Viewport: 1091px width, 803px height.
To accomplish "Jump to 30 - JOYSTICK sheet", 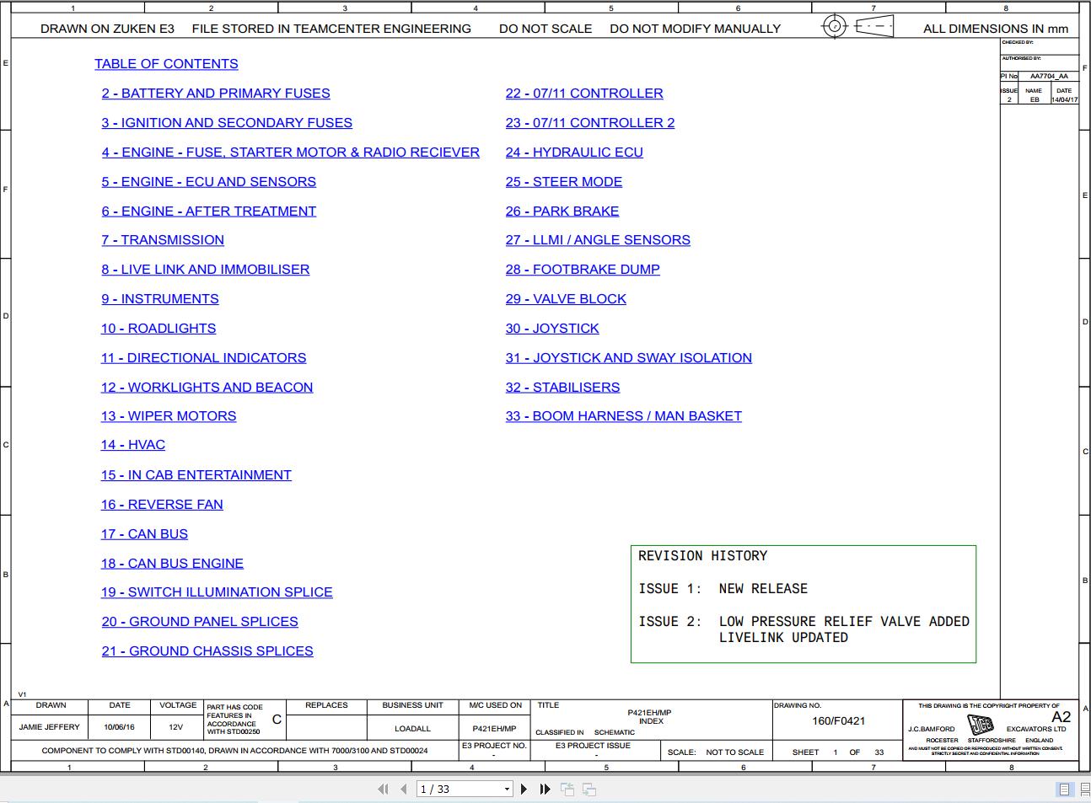I will coord(552,329).
